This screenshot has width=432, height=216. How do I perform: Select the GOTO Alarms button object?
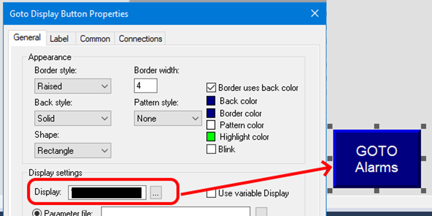[x=376, y=159]
